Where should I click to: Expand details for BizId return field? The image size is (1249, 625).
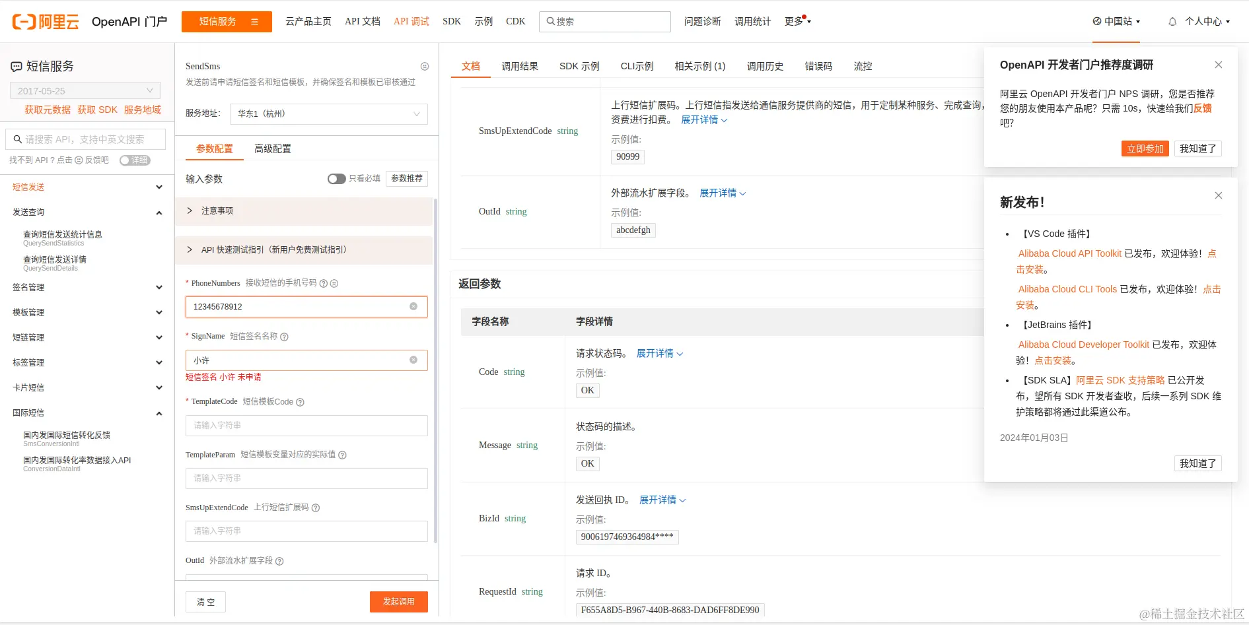[x=662, y=500]
